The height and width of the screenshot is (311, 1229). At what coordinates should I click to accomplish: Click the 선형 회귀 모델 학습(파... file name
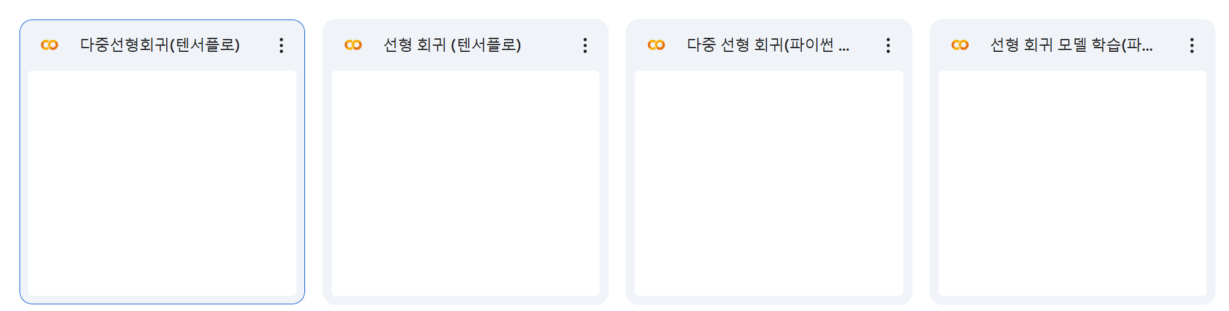1072,45
